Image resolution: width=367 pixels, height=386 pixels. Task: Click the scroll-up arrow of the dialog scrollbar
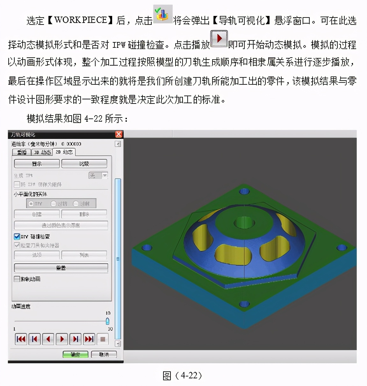(x=118, y=144)
